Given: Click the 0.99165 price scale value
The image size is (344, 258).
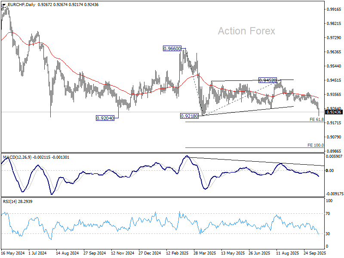Looking at the screenshot, I should 334,9.
